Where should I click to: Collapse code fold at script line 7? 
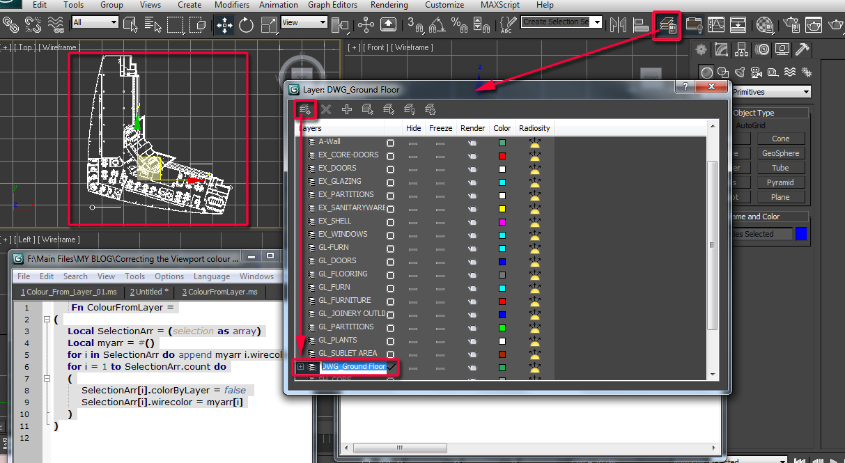pyautogui.click(x=47, y=379)
